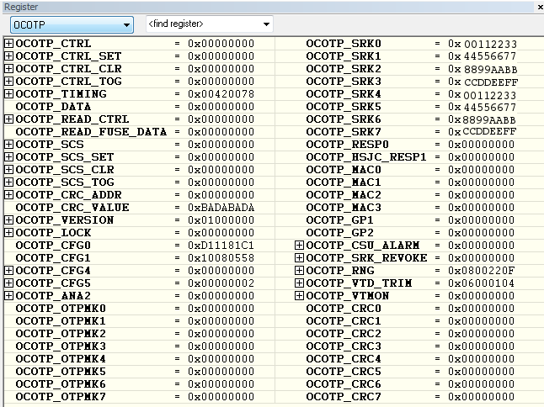Select the OCOTP_OTPMK7 register name
This screenshot has width=544, height=407.
point(61,397)
